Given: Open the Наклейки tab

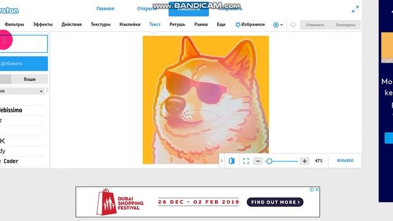Looking at the screenshot, I should (x=130, y=25).
